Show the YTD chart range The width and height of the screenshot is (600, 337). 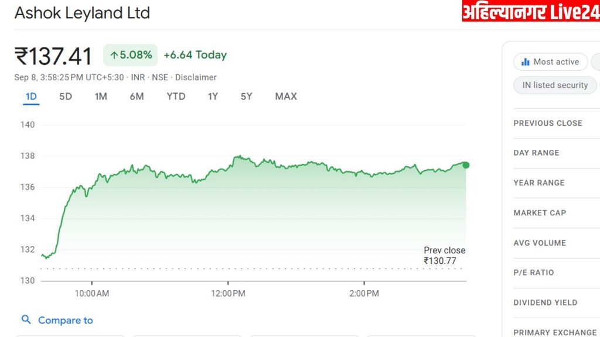(x=176, y=97)
